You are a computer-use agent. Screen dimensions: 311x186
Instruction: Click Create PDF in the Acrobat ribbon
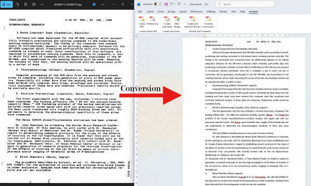(142, 22)
